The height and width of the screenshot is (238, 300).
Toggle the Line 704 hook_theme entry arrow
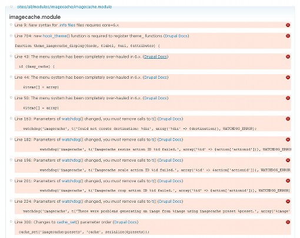[11, 35]
